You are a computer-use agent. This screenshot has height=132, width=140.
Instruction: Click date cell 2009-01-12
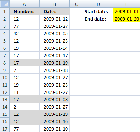(55, 19)
